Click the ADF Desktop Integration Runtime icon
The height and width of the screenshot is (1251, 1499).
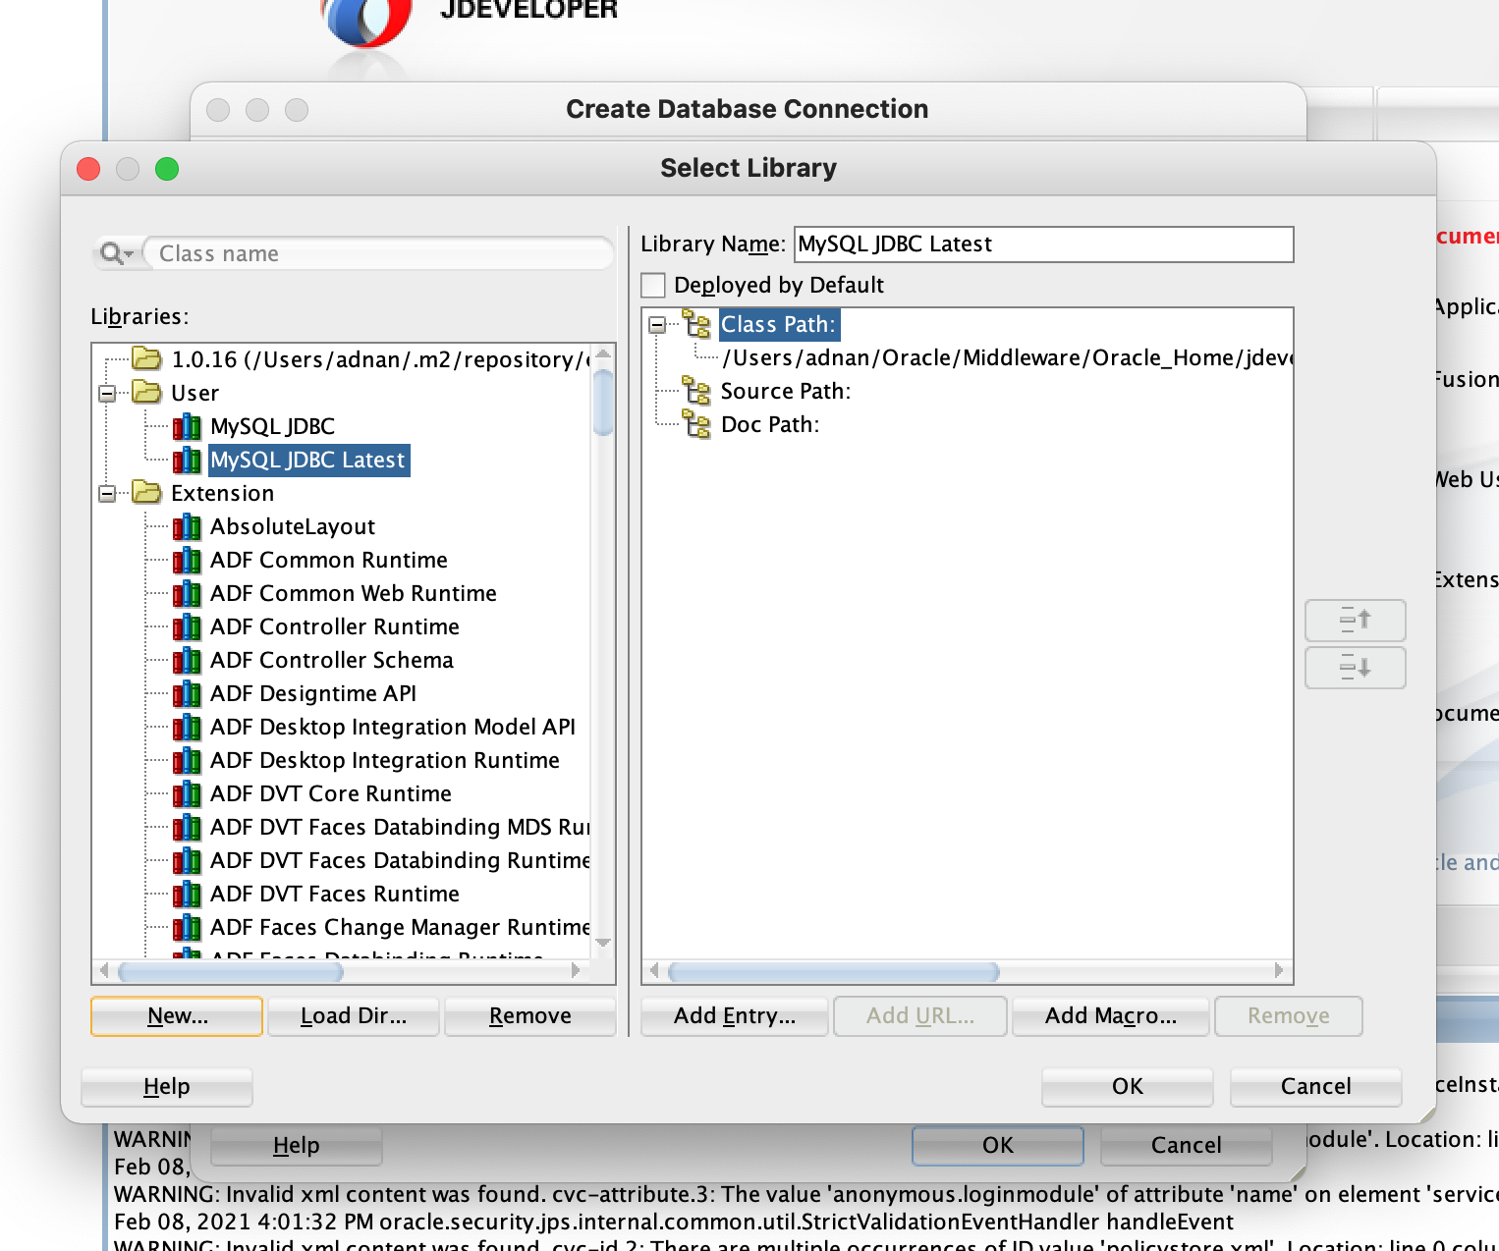(187, 760)
